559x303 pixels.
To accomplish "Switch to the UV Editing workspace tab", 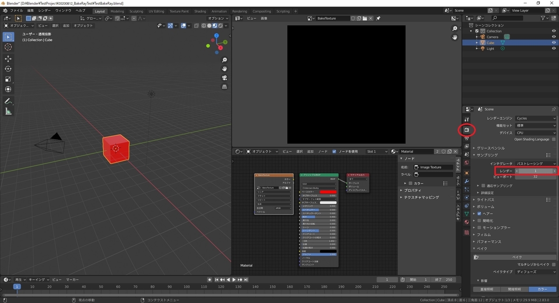I will point(156,11).
